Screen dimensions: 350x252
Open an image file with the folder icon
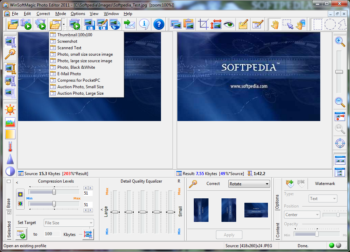tap(13, 24)
